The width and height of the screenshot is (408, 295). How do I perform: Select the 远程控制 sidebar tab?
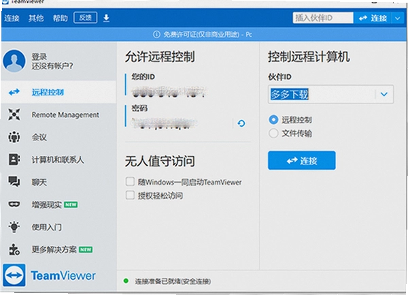click(x=58, y=92)
